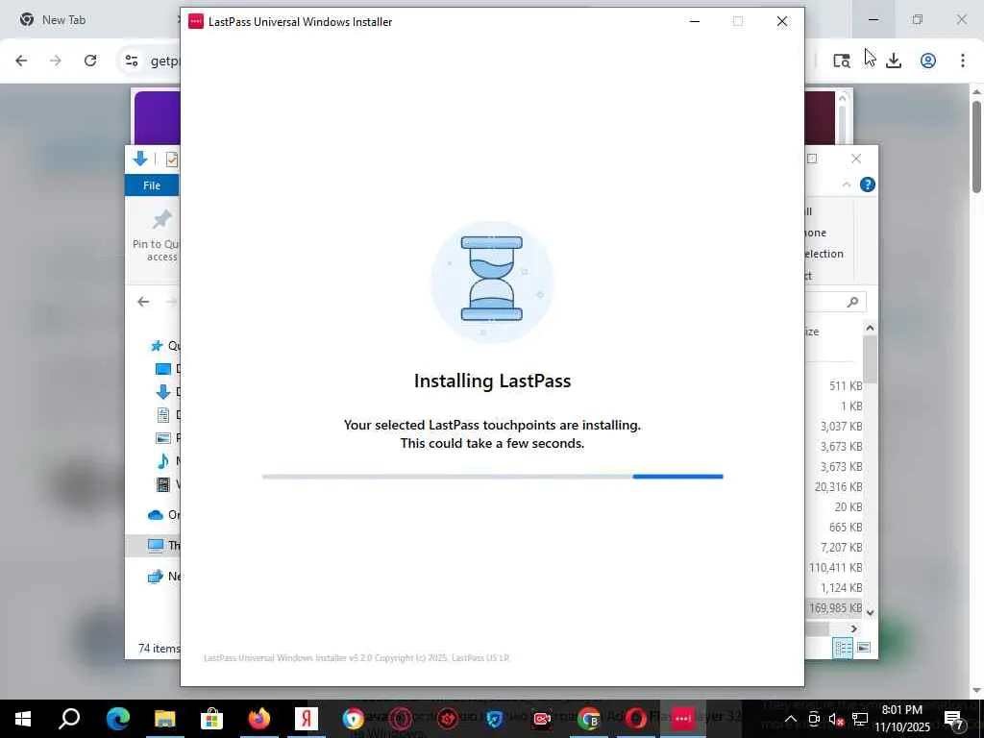Open Microsoft Store from taskbar
This screenshot has width=984, height=738.
point(211,719)
